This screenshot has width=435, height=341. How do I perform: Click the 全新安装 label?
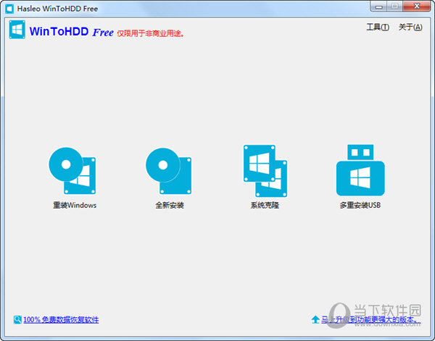170,206
